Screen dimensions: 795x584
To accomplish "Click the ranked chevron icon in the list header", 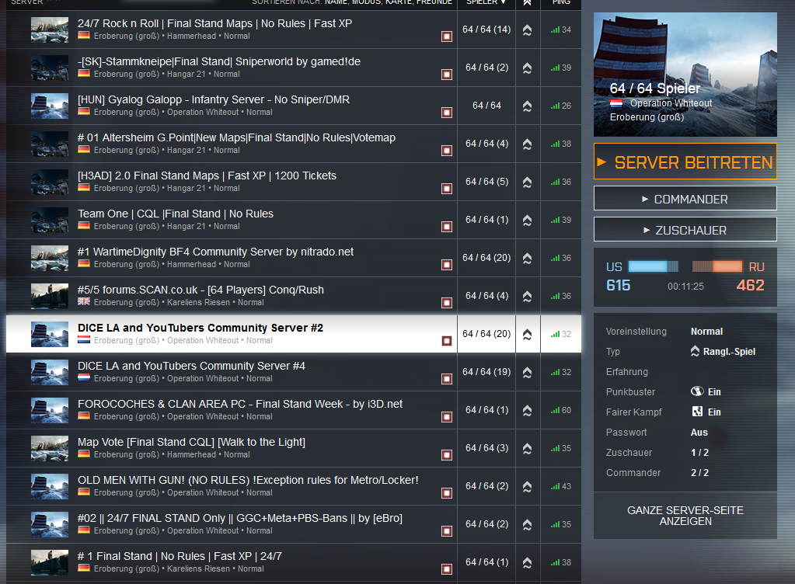I will (528, 2).
